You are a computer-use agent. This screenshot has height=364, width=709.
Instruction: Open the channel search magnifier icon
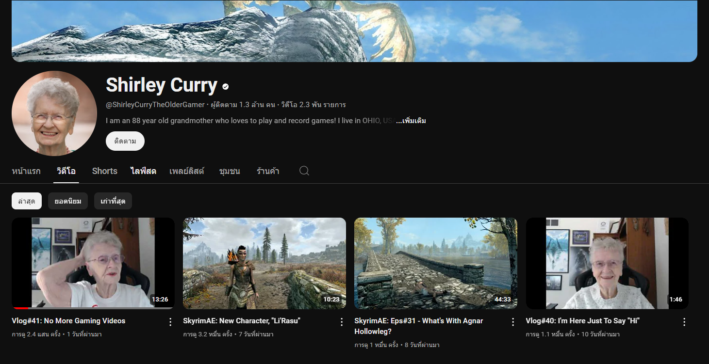coord(304,171)
